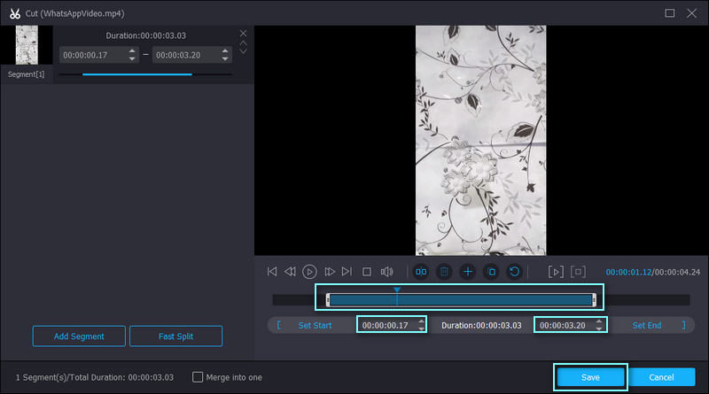Click Set Start link
709x394 pixels.
tap(315, 325)
